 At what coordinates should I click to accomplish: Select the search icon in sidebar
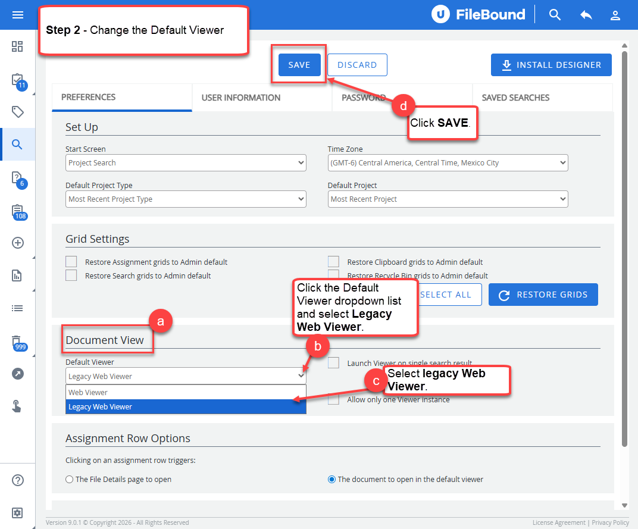[17, 145]
